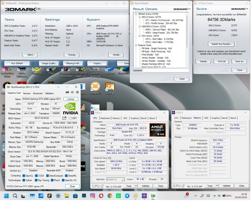Click Submit Your Results button
Screen dimensions: 251x202
(x=222, y=44)
